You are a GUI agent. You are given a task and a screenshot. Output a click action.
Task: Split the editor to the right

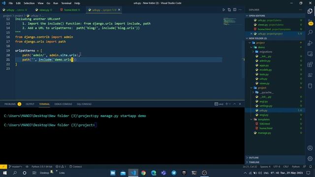[x=235, y=10]
